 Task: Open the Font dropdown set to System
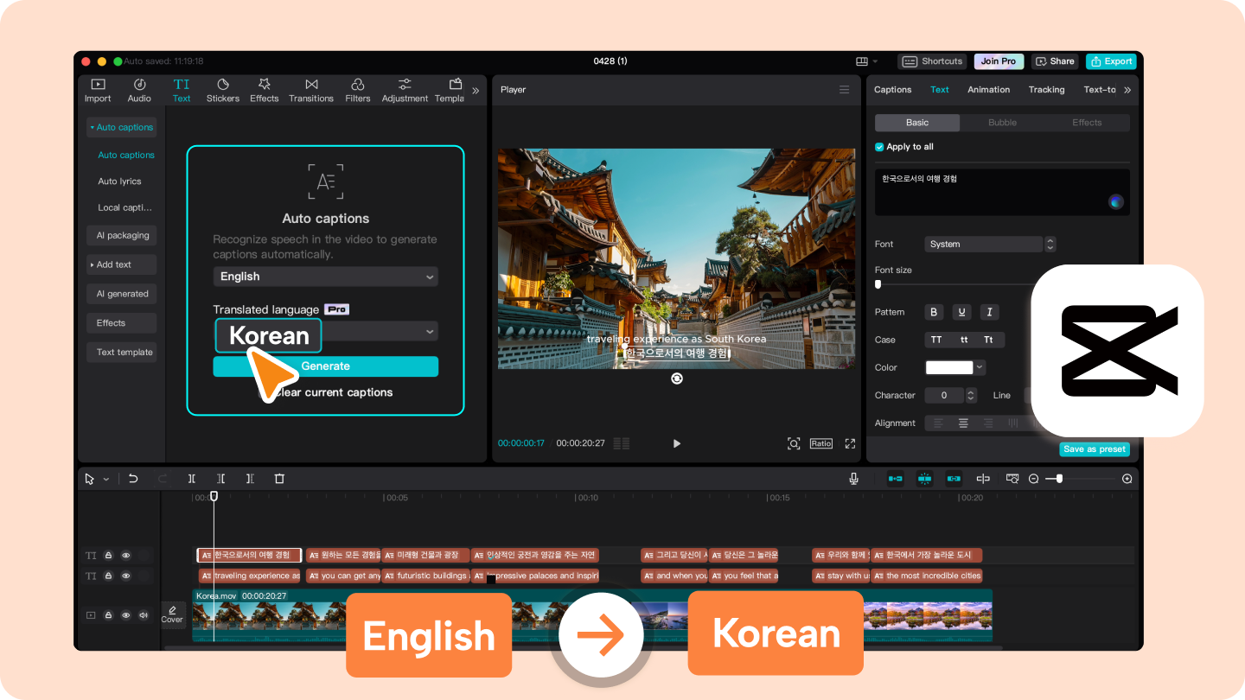[984, 244]
